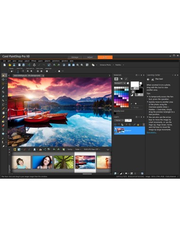Click the white foreground material swatch

click(135, 84)
